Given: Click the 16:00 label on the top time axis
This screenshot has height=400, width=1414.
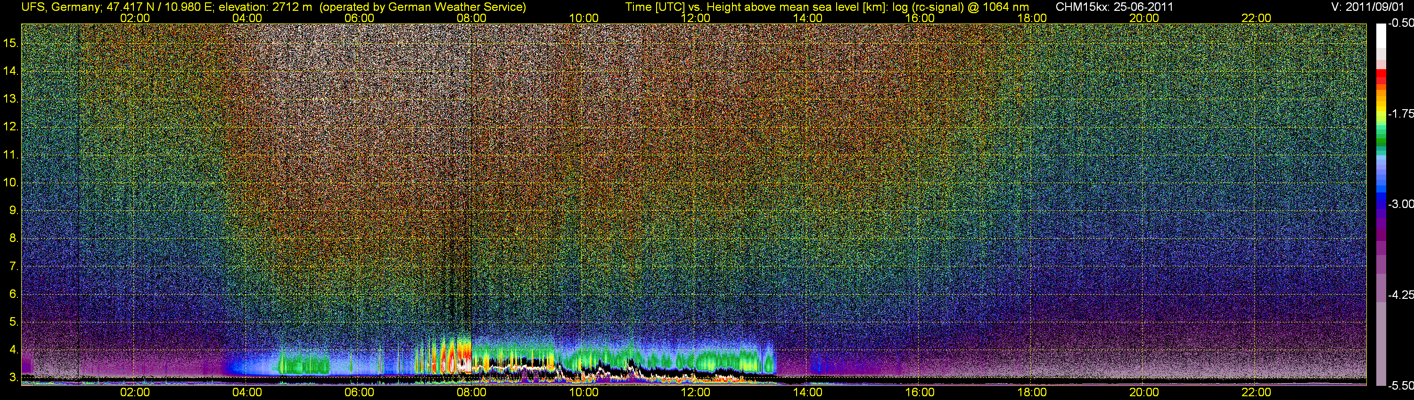Looking at the screenshot, I should [920, 18].
